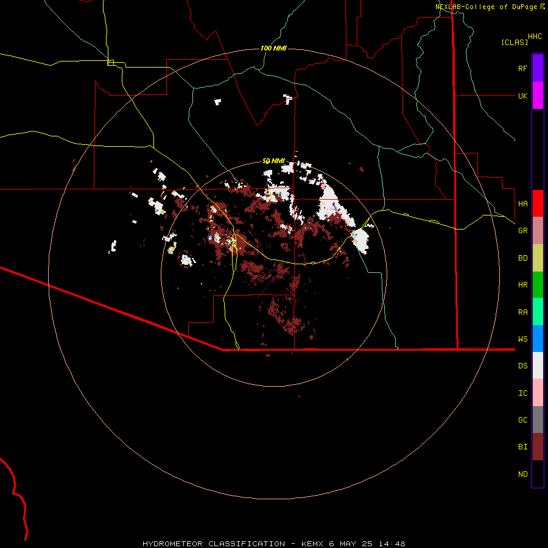This screenshot has height=548, width=548.
Task: Select the BI brown legend swatch
Action: point(538,447)
